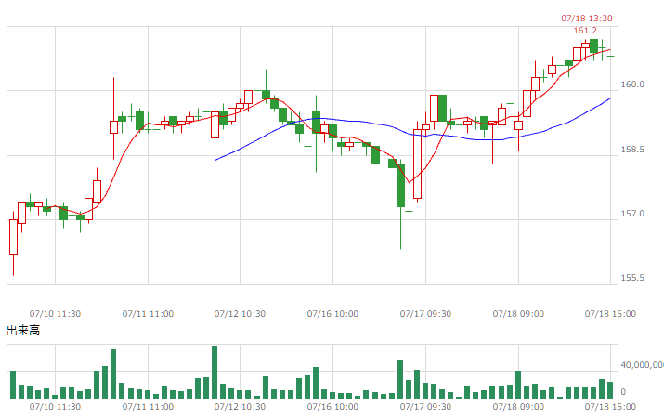The height and width of the screenshot is (419, 664).
Task: Click the 158.5 price axis label
Action: 632,150
